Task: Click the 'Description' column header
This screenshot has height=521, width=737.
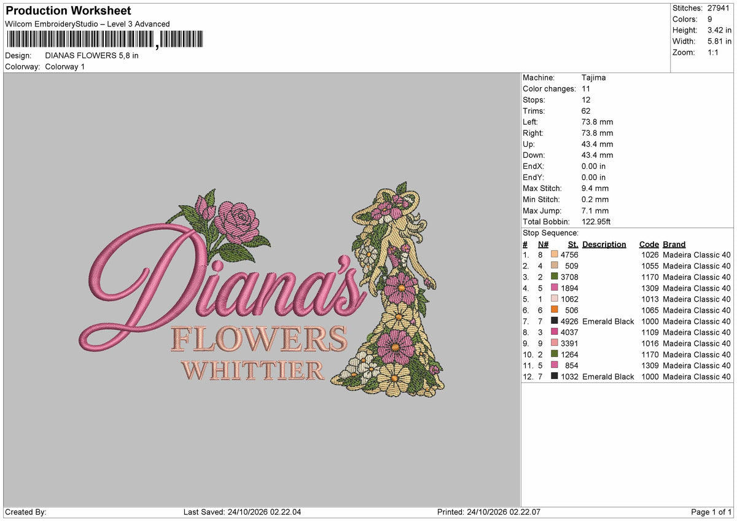Action: [604, 245]
